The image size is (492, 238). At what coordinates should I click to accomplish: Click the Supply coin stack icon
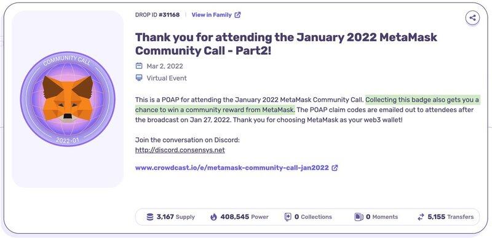[150, 216]
